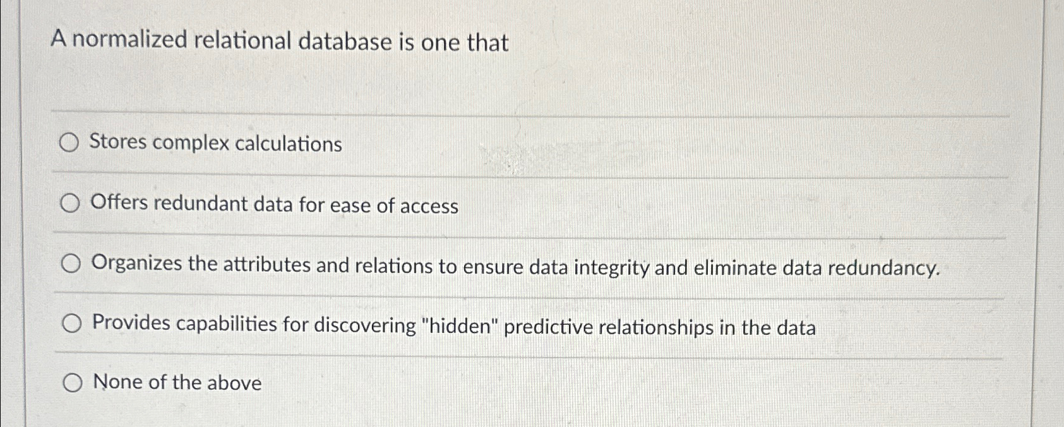
Task: Click the answer mentioning discovering hidden relationships
Action: coord(455,325)
